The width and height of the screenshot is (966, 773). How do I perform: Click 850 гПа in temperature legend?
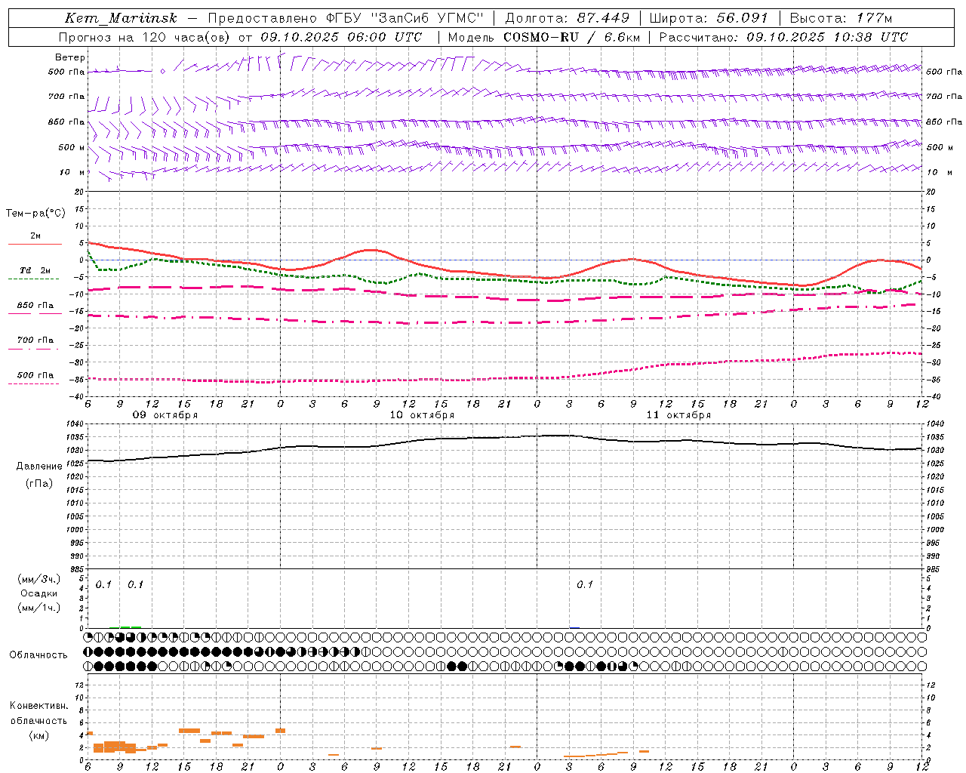(x=35, y=305)
